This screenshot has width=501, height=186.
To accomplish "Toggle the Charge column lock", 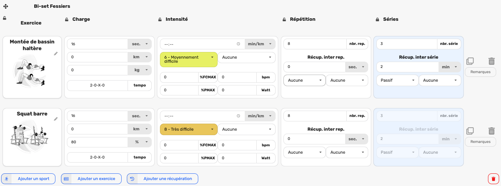I will [67, 19].
